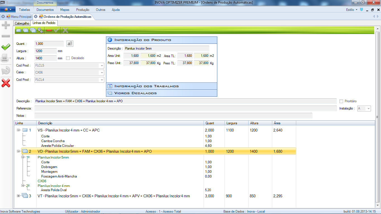The image size is (381, 214).
Task: Add double glass line toolbar icon
Action: [26, 30]
